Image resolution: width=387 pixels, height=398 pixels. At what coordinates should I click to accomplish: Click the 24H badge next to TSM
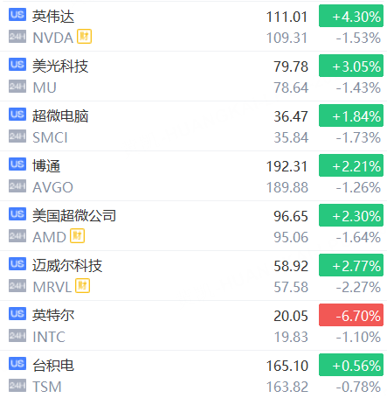(x=17, y=386)
